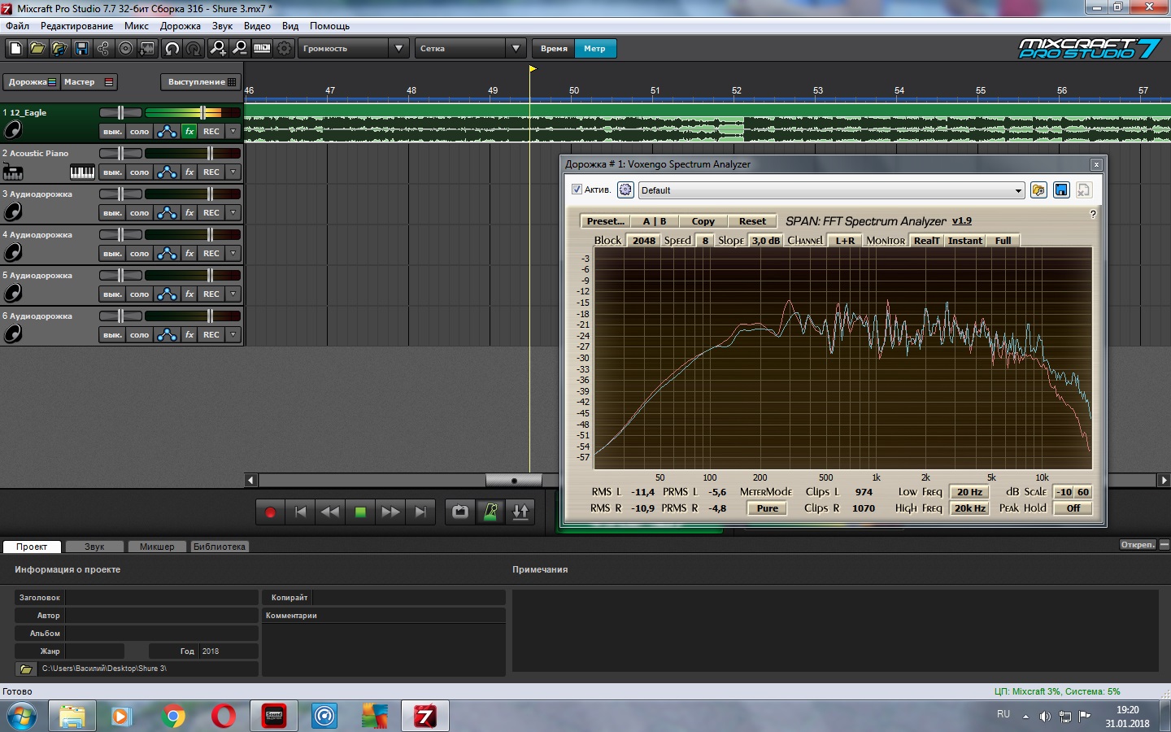Viewport: 1171px width, 732px height.
Task: Save the project with the floppy disk icon
Action: click(81, 49)
